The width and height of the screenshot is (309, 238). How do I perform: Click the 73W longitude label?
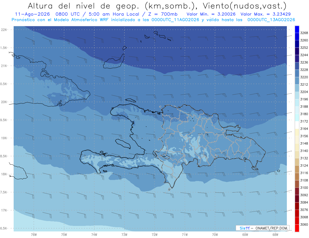point(124,235)
